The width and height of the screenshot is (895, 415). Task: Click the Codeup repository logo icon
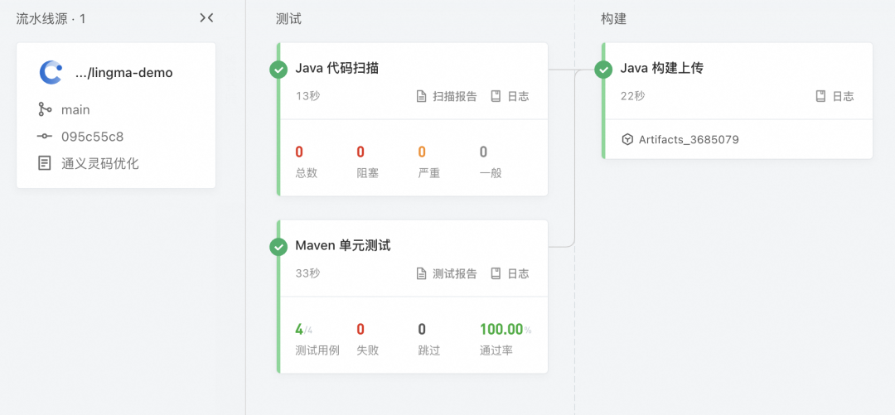[x=51, y=72]
